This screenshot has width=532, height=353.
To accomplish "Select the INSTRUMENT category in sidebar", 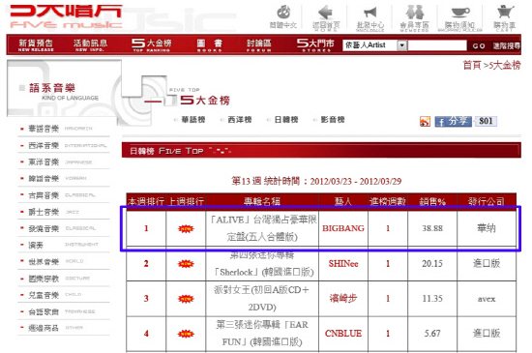I will 64,246.
